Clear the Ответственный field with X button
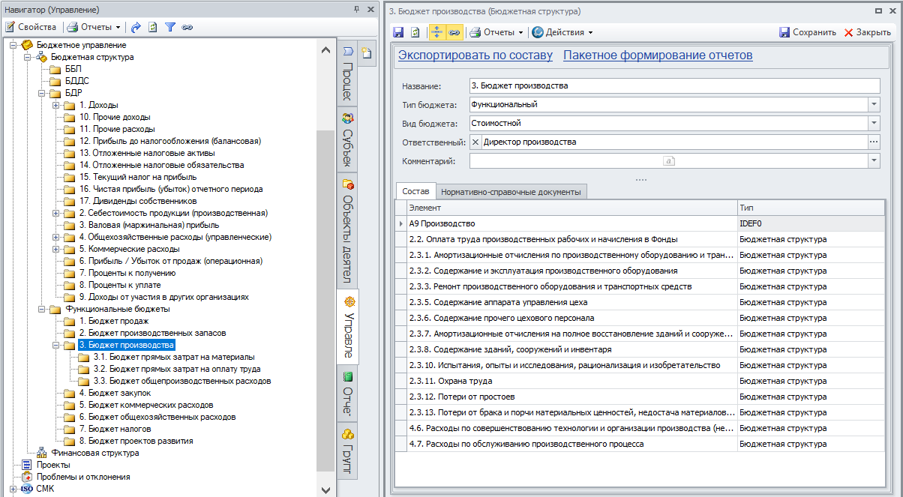The image size is (903, 497). [x=475, y=142]
